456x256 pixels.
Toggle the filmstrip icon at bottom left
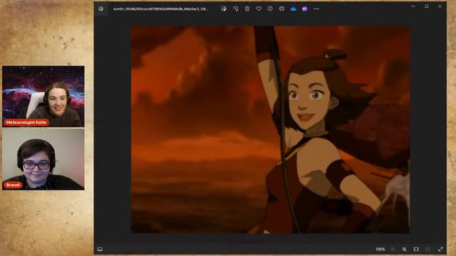click(x=100, y=249)
